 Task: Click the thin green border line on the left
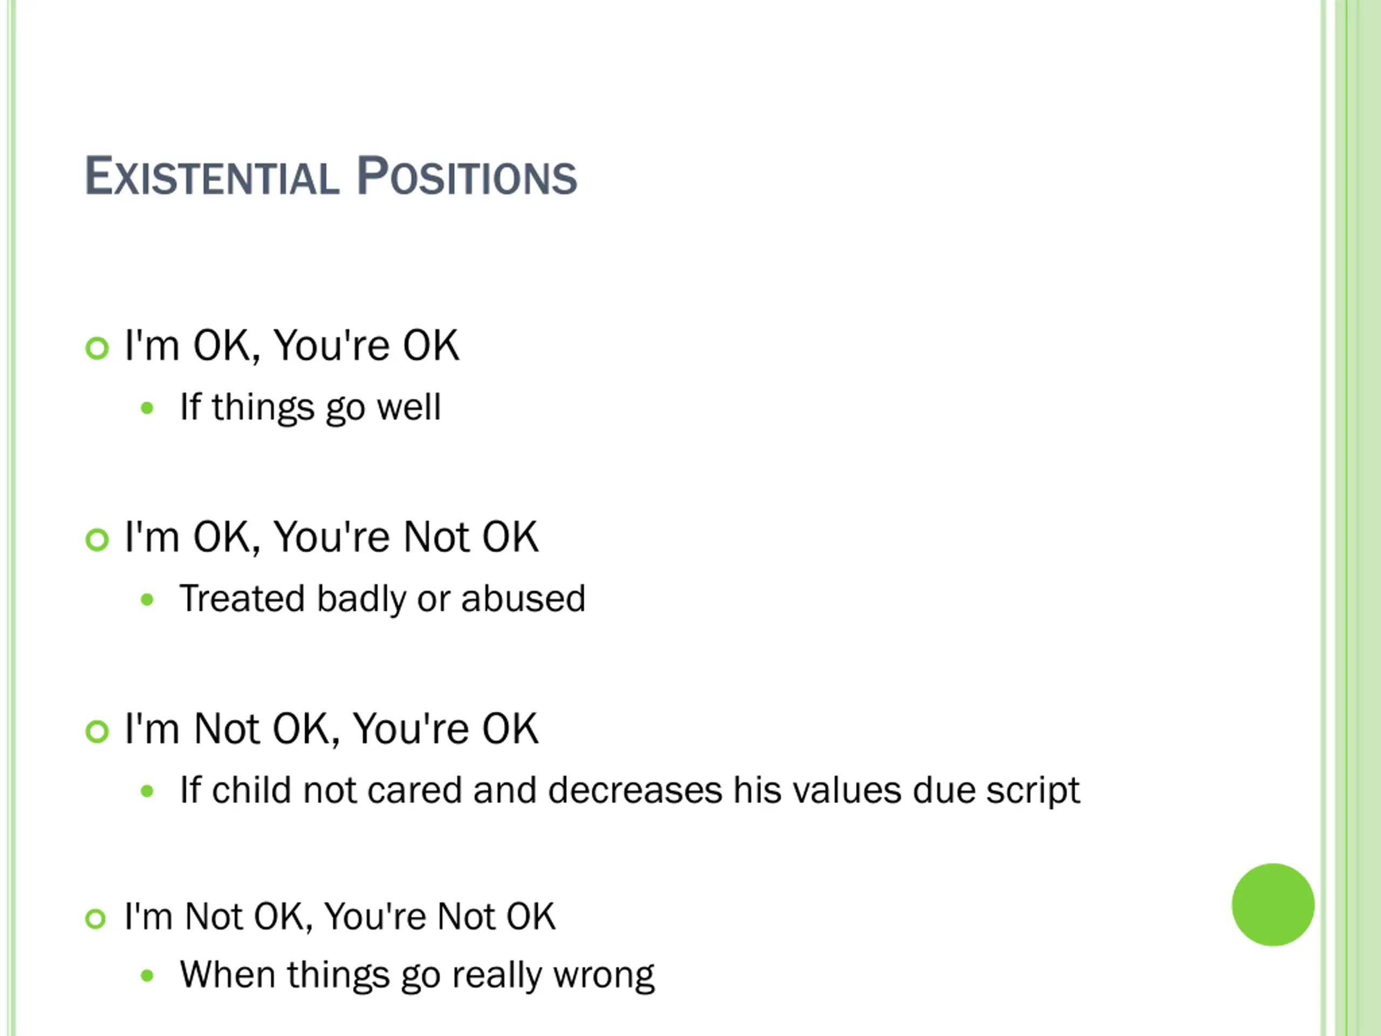(11, 500)
